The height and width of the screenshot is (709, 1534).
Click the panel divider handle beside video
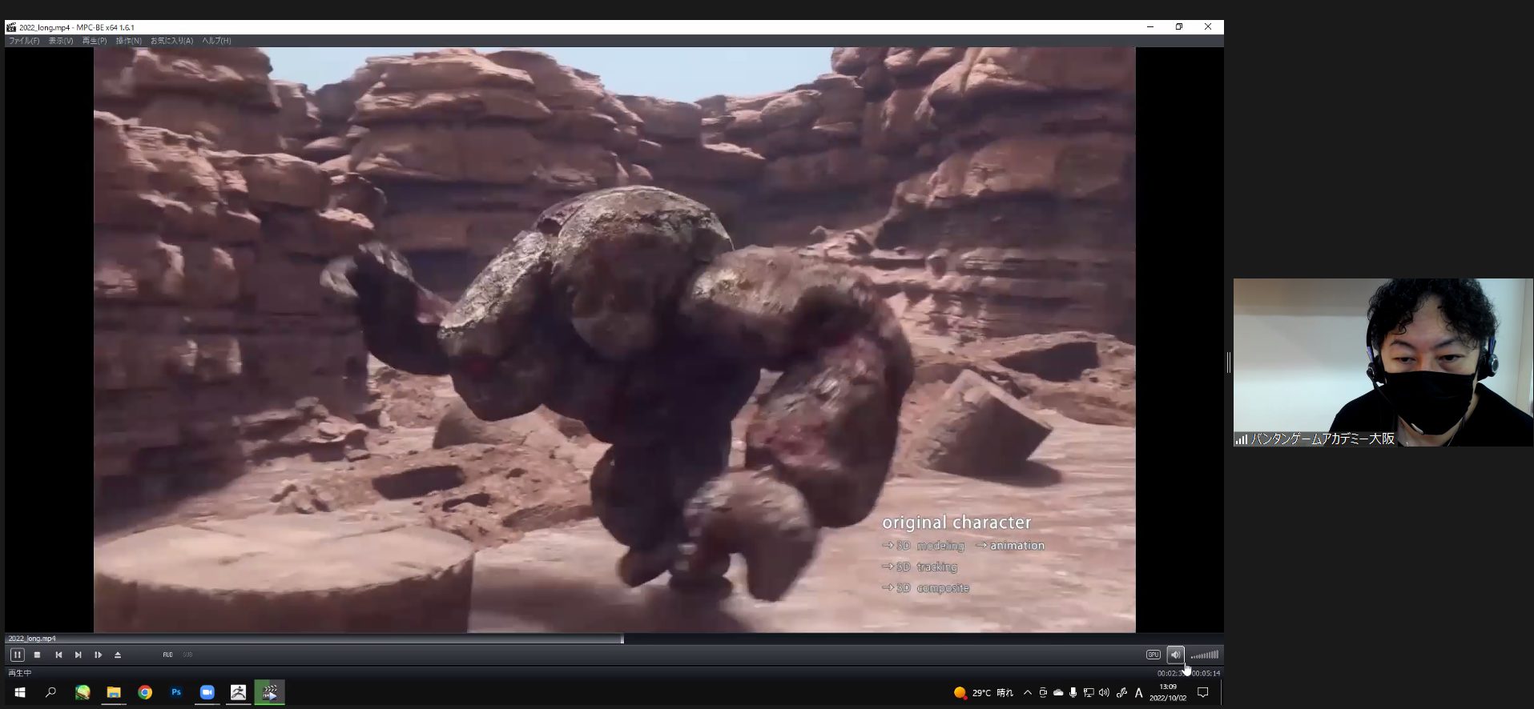coord(1228,363)
